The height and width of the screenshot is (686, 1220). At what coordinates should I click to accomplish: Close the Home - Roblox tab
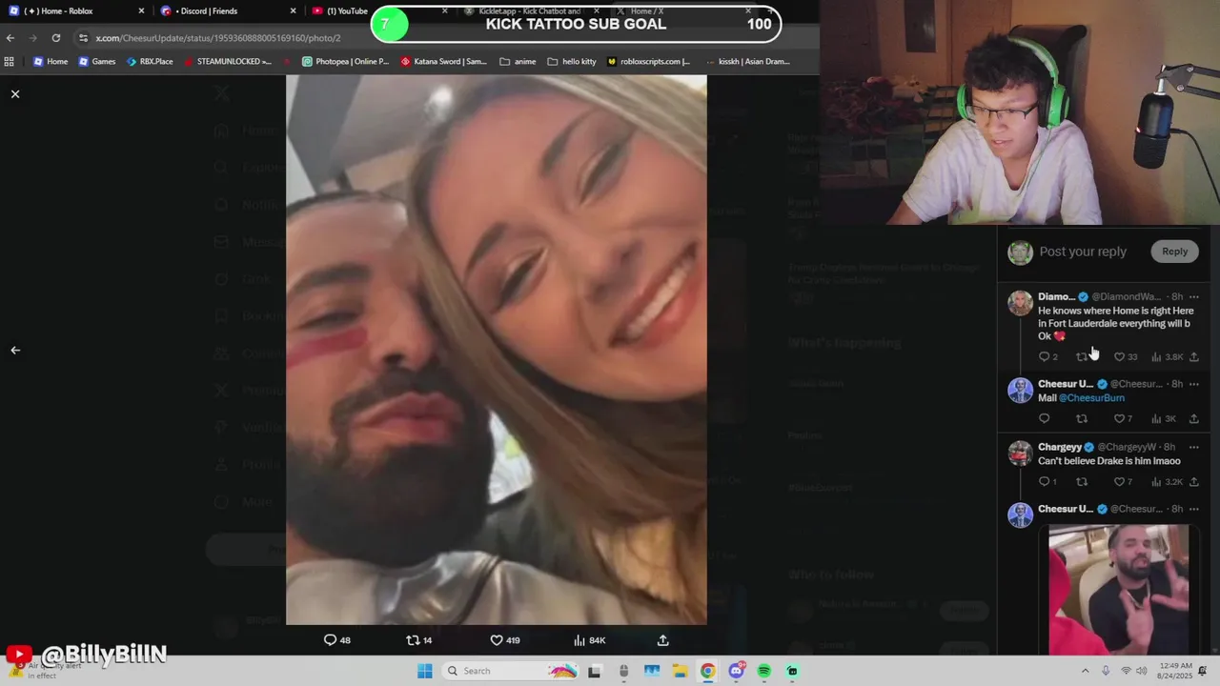(142, 10)
